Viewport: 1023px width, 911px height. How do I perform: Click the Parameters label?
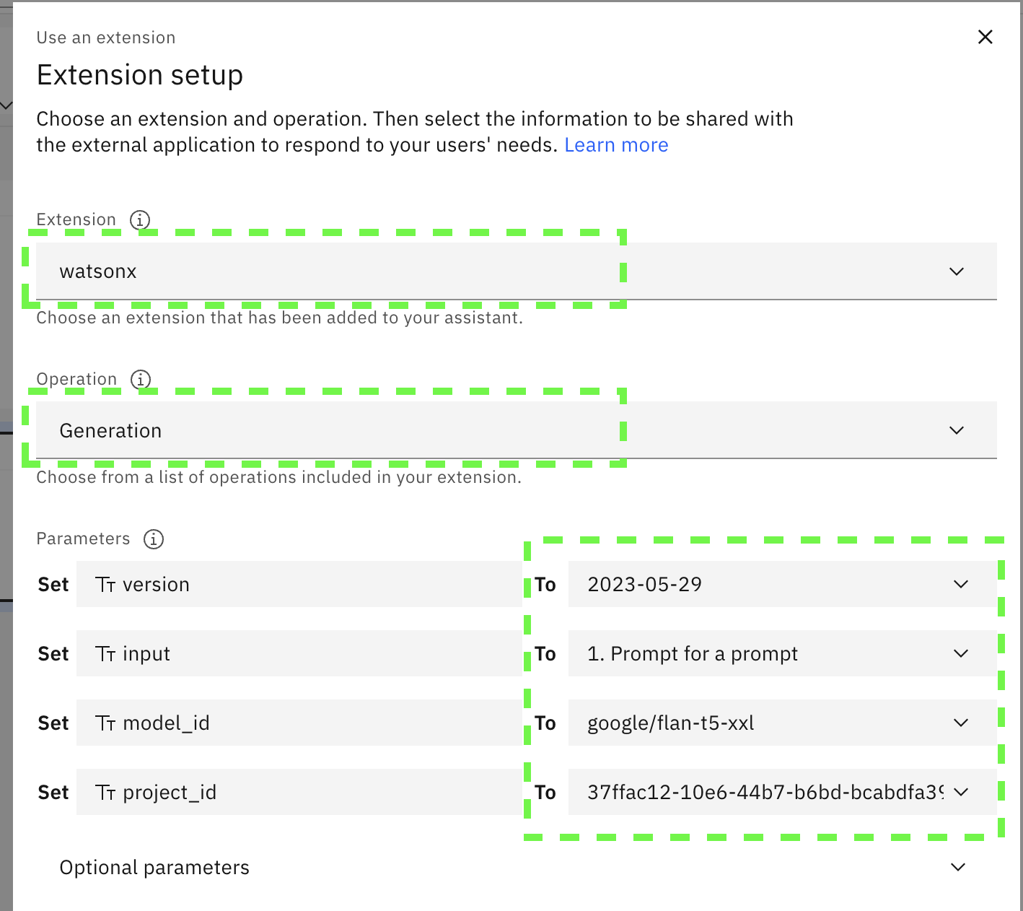pos(84,539)
